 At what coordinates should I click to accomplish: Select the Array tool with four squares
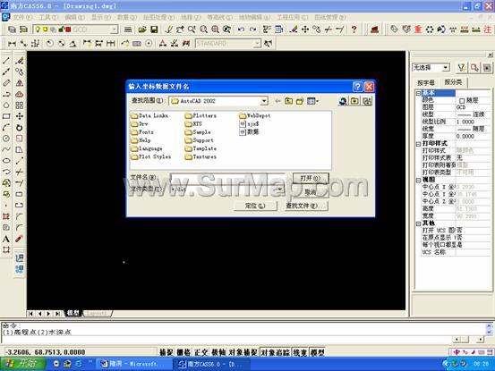(20, 105)
